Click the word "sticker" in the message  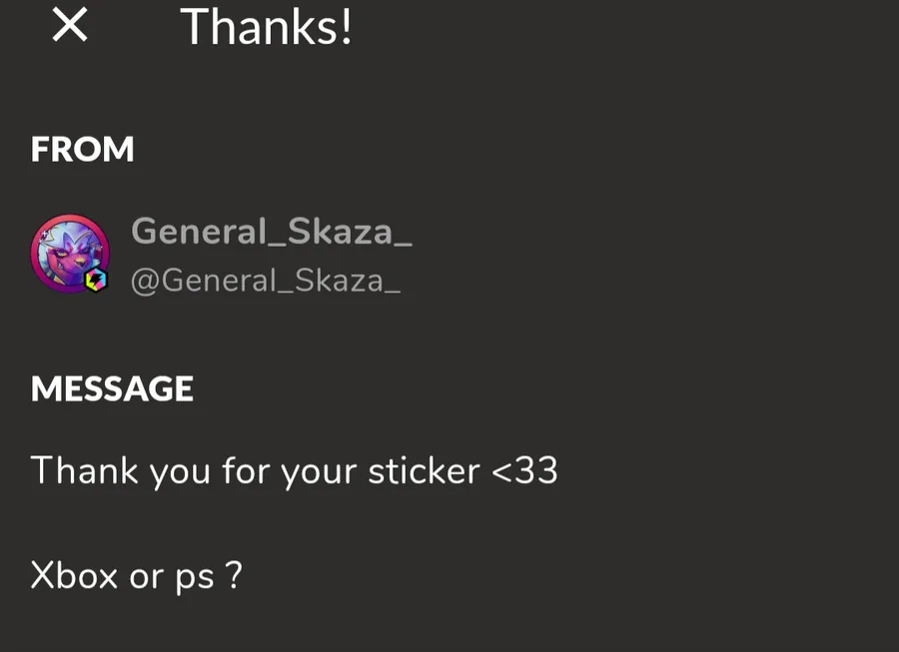[x=424, y=470]
